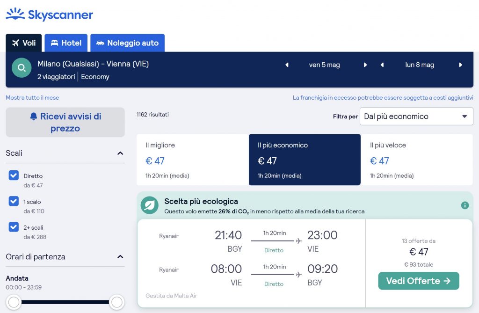This screenshot has height=313, width=479.
Task: Go to previous departure date arrow
Action: (x=287, y=65)
